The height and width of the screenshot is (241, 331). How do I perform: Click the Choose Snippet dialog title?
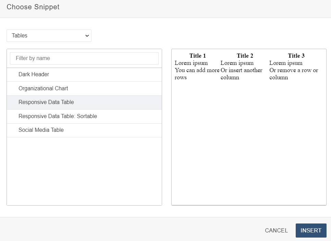[x=33, y=7]
